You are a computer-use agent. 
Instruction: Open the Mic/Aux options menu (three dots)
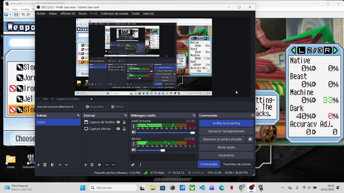click(134, 144)
